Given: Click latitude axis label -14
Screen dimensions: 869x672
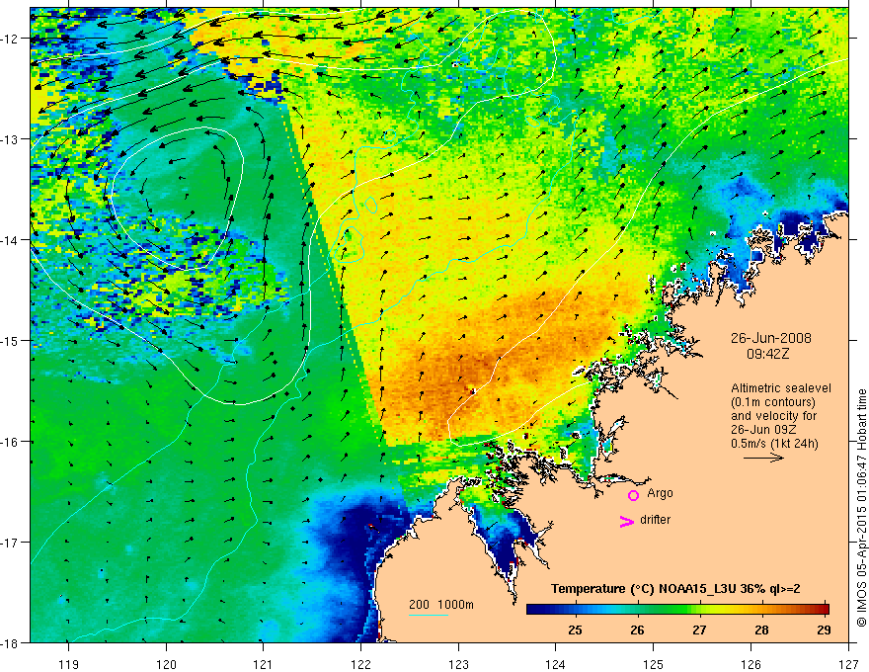Looking at the screenshot, I should click(11, 240).
